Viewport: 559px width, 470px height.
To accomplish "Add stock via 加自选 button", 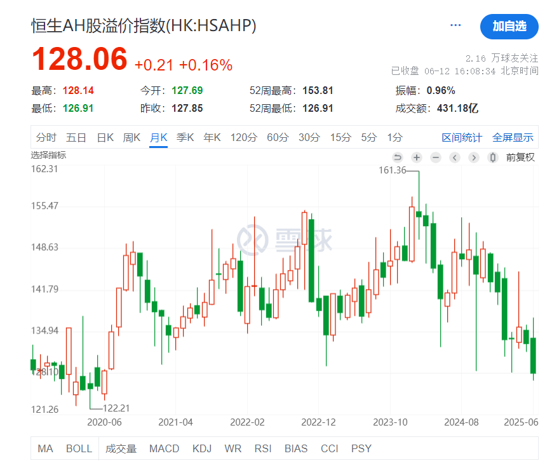I will coord(509,27).
